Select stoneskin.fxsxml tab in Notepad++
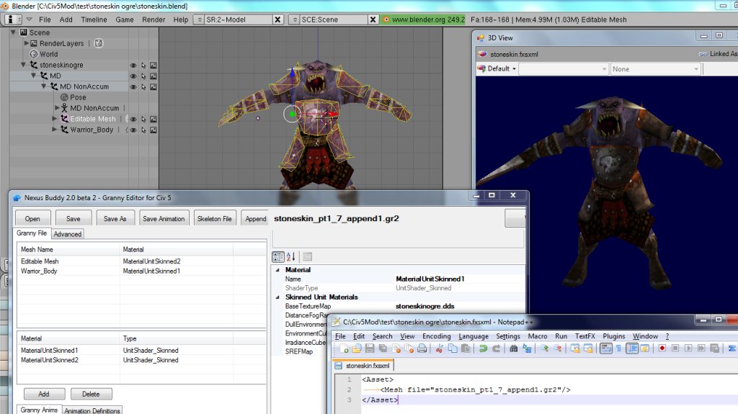The image size is (738, 414). (x=363, y=366)
